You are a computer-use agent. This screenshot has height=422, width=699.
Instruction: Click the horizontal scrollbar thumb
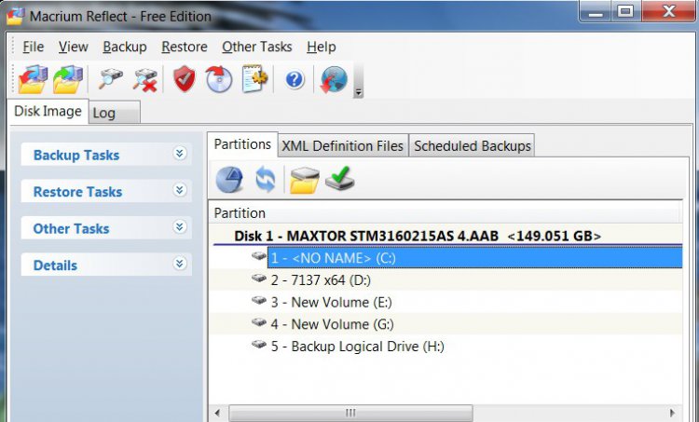click(350, 413)
